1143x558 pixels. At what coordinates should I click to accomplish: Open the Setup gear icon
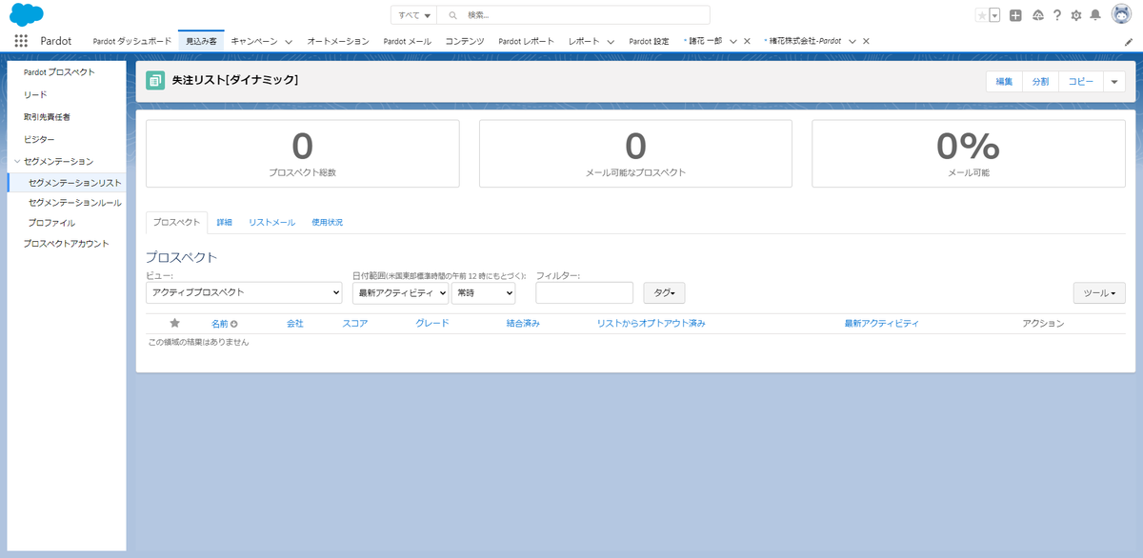click(1077, 14)
